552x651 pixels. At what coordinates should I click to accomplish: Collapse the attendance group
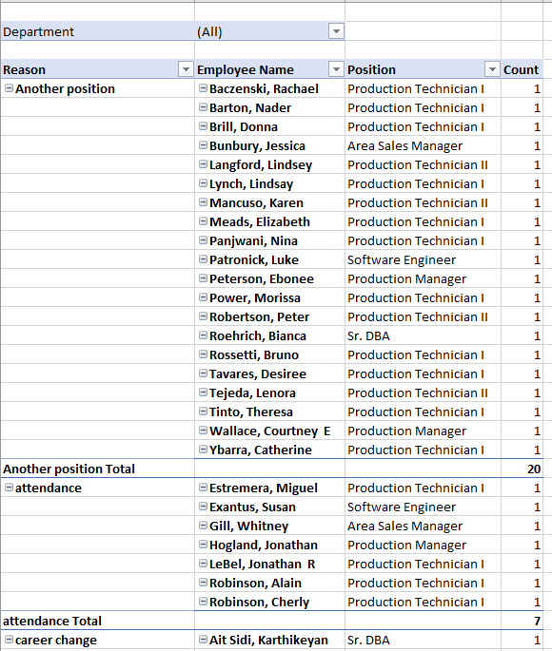(9, 488)
